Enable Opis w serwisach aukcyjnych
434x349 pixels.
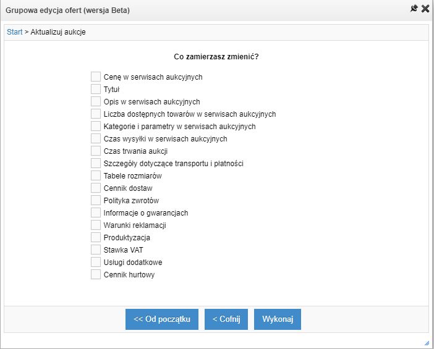pos(96,101)
